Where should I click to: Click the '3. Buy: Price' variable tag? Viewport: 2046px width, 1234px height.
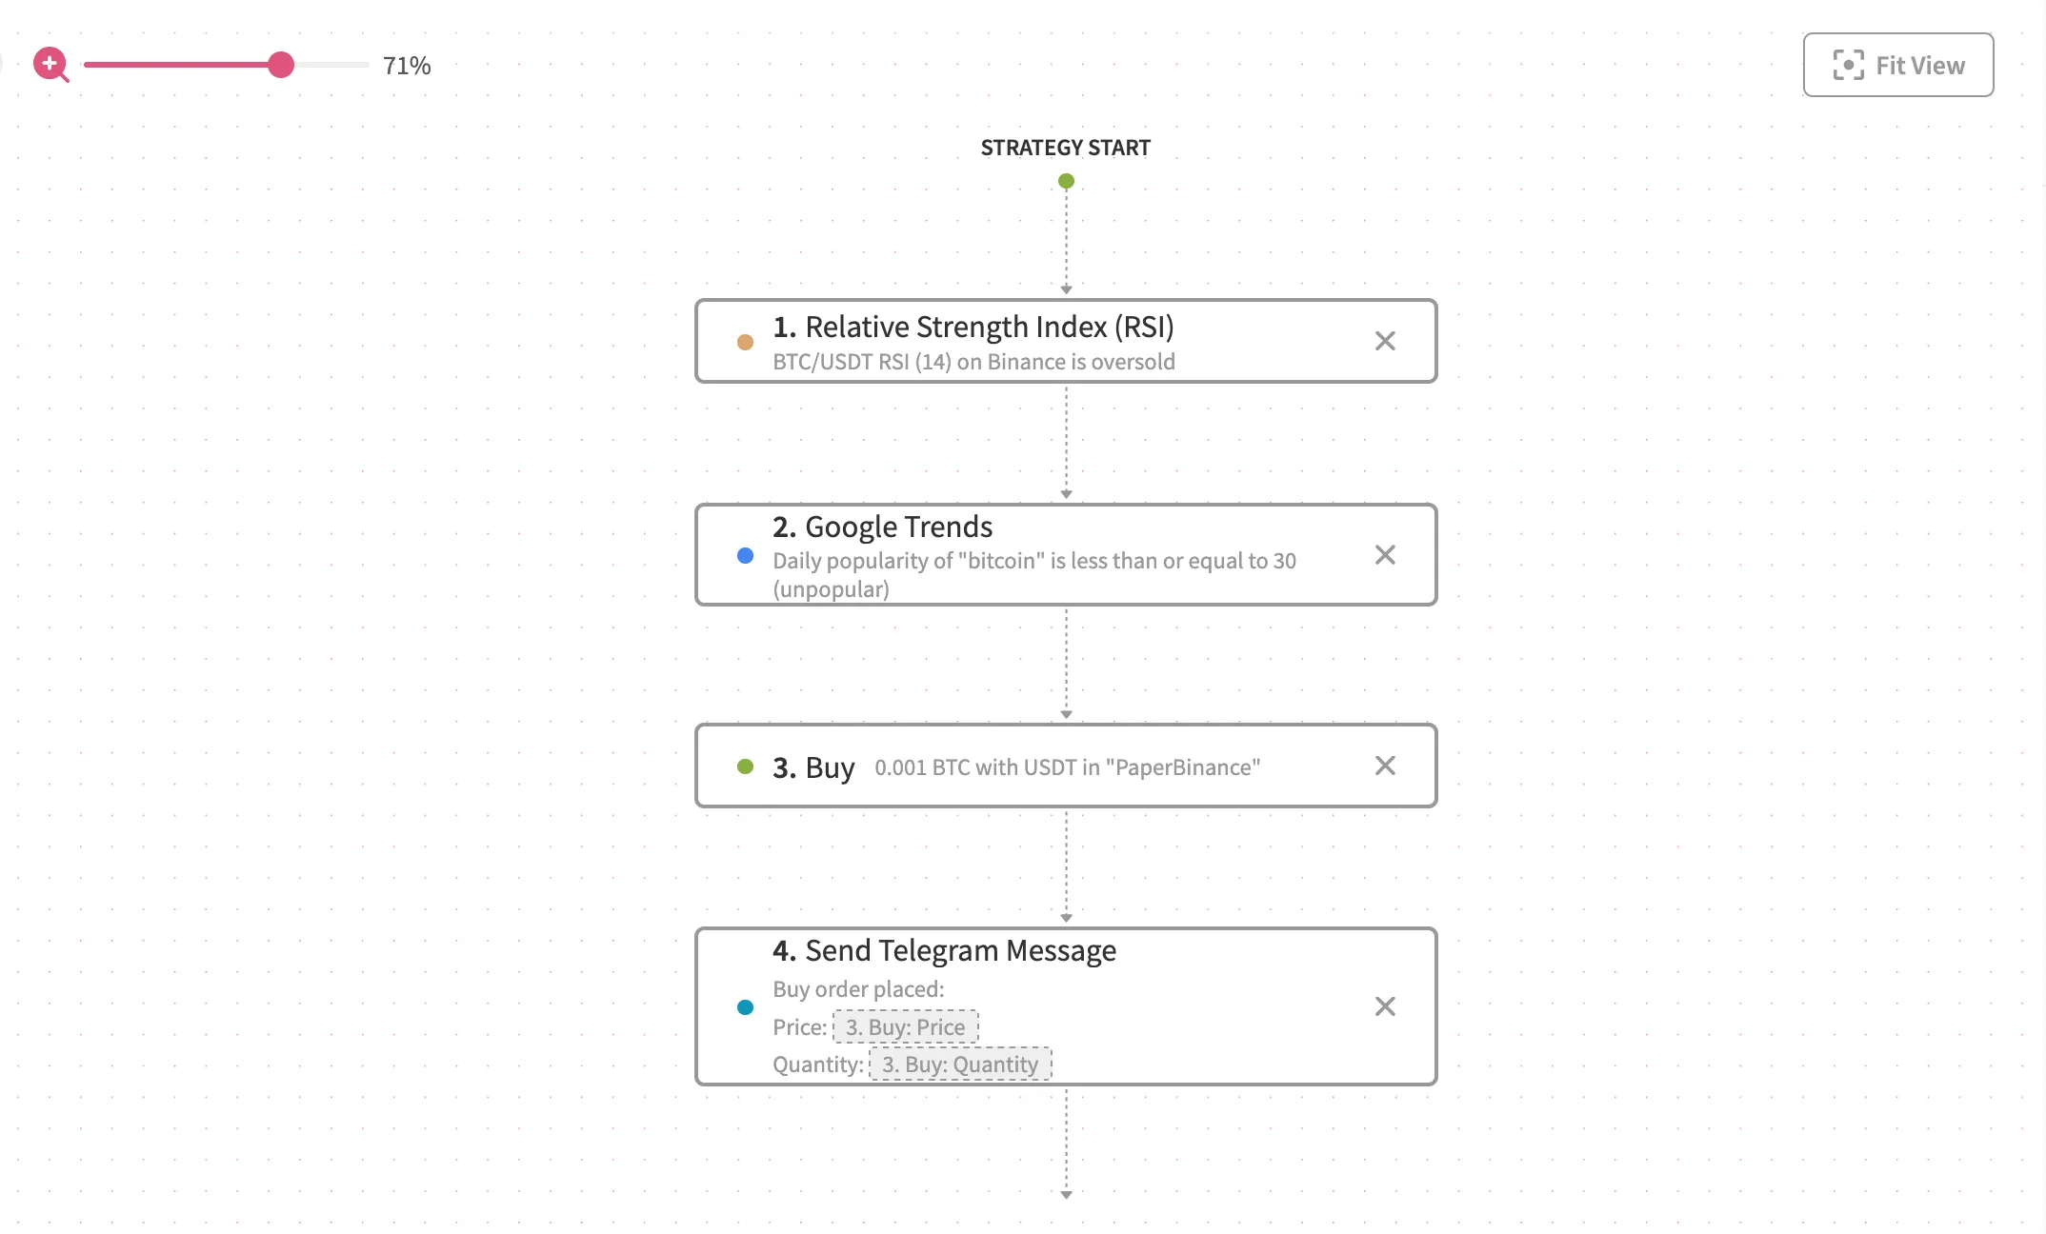905,1027
